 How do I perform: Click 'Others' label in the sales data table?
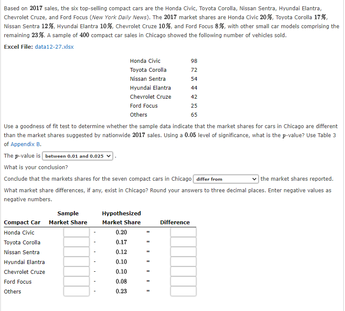pyautogui.click(x=139, y=115)
